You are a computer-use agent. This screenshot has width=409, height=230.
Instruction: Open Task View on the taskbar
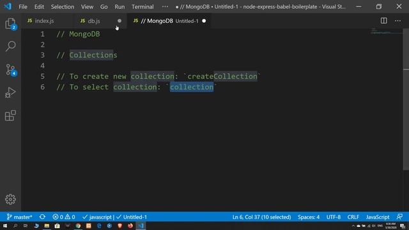26,226
